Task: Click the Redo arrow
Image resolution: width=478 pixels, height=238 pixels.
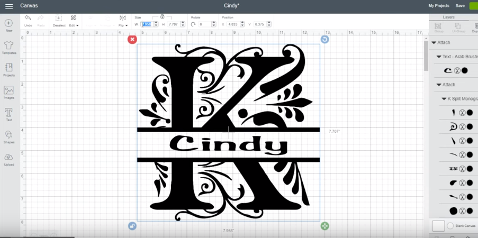Action: pyautogui.click(x=41, y=17)
